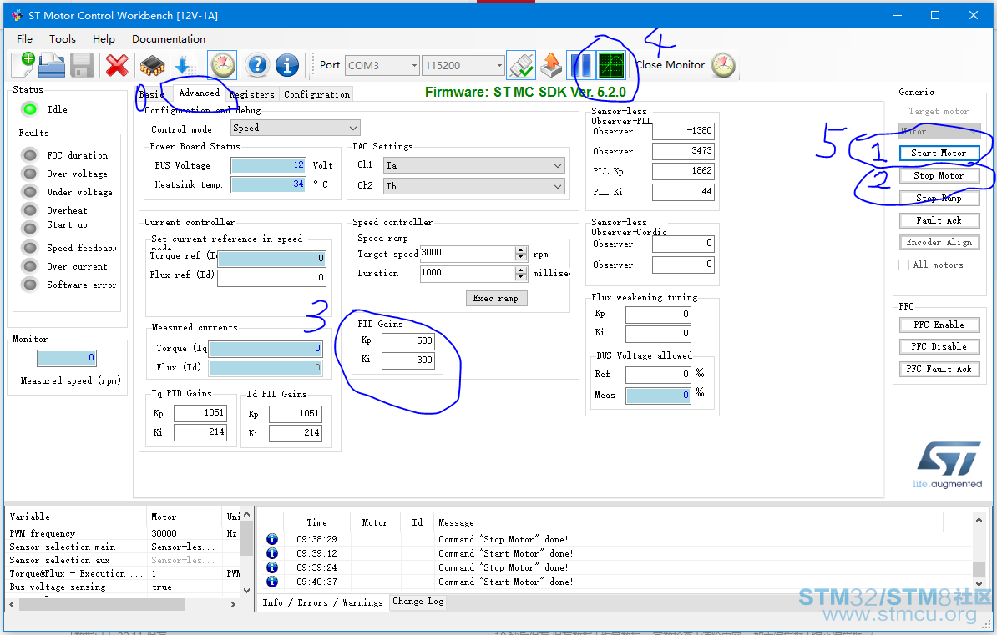Click the blue info icon
Viewport: 997px width, 635px height.
click(286, 65)
